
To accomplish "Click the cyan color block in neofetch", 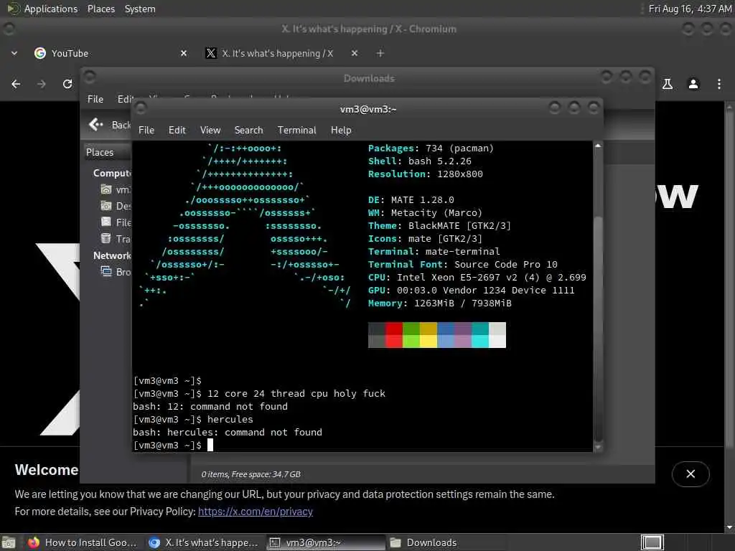I will click(480, 334).
